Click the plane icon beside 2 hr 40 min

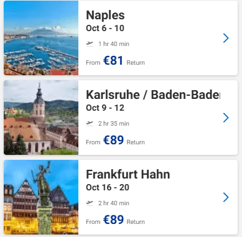tap(90, 203)
